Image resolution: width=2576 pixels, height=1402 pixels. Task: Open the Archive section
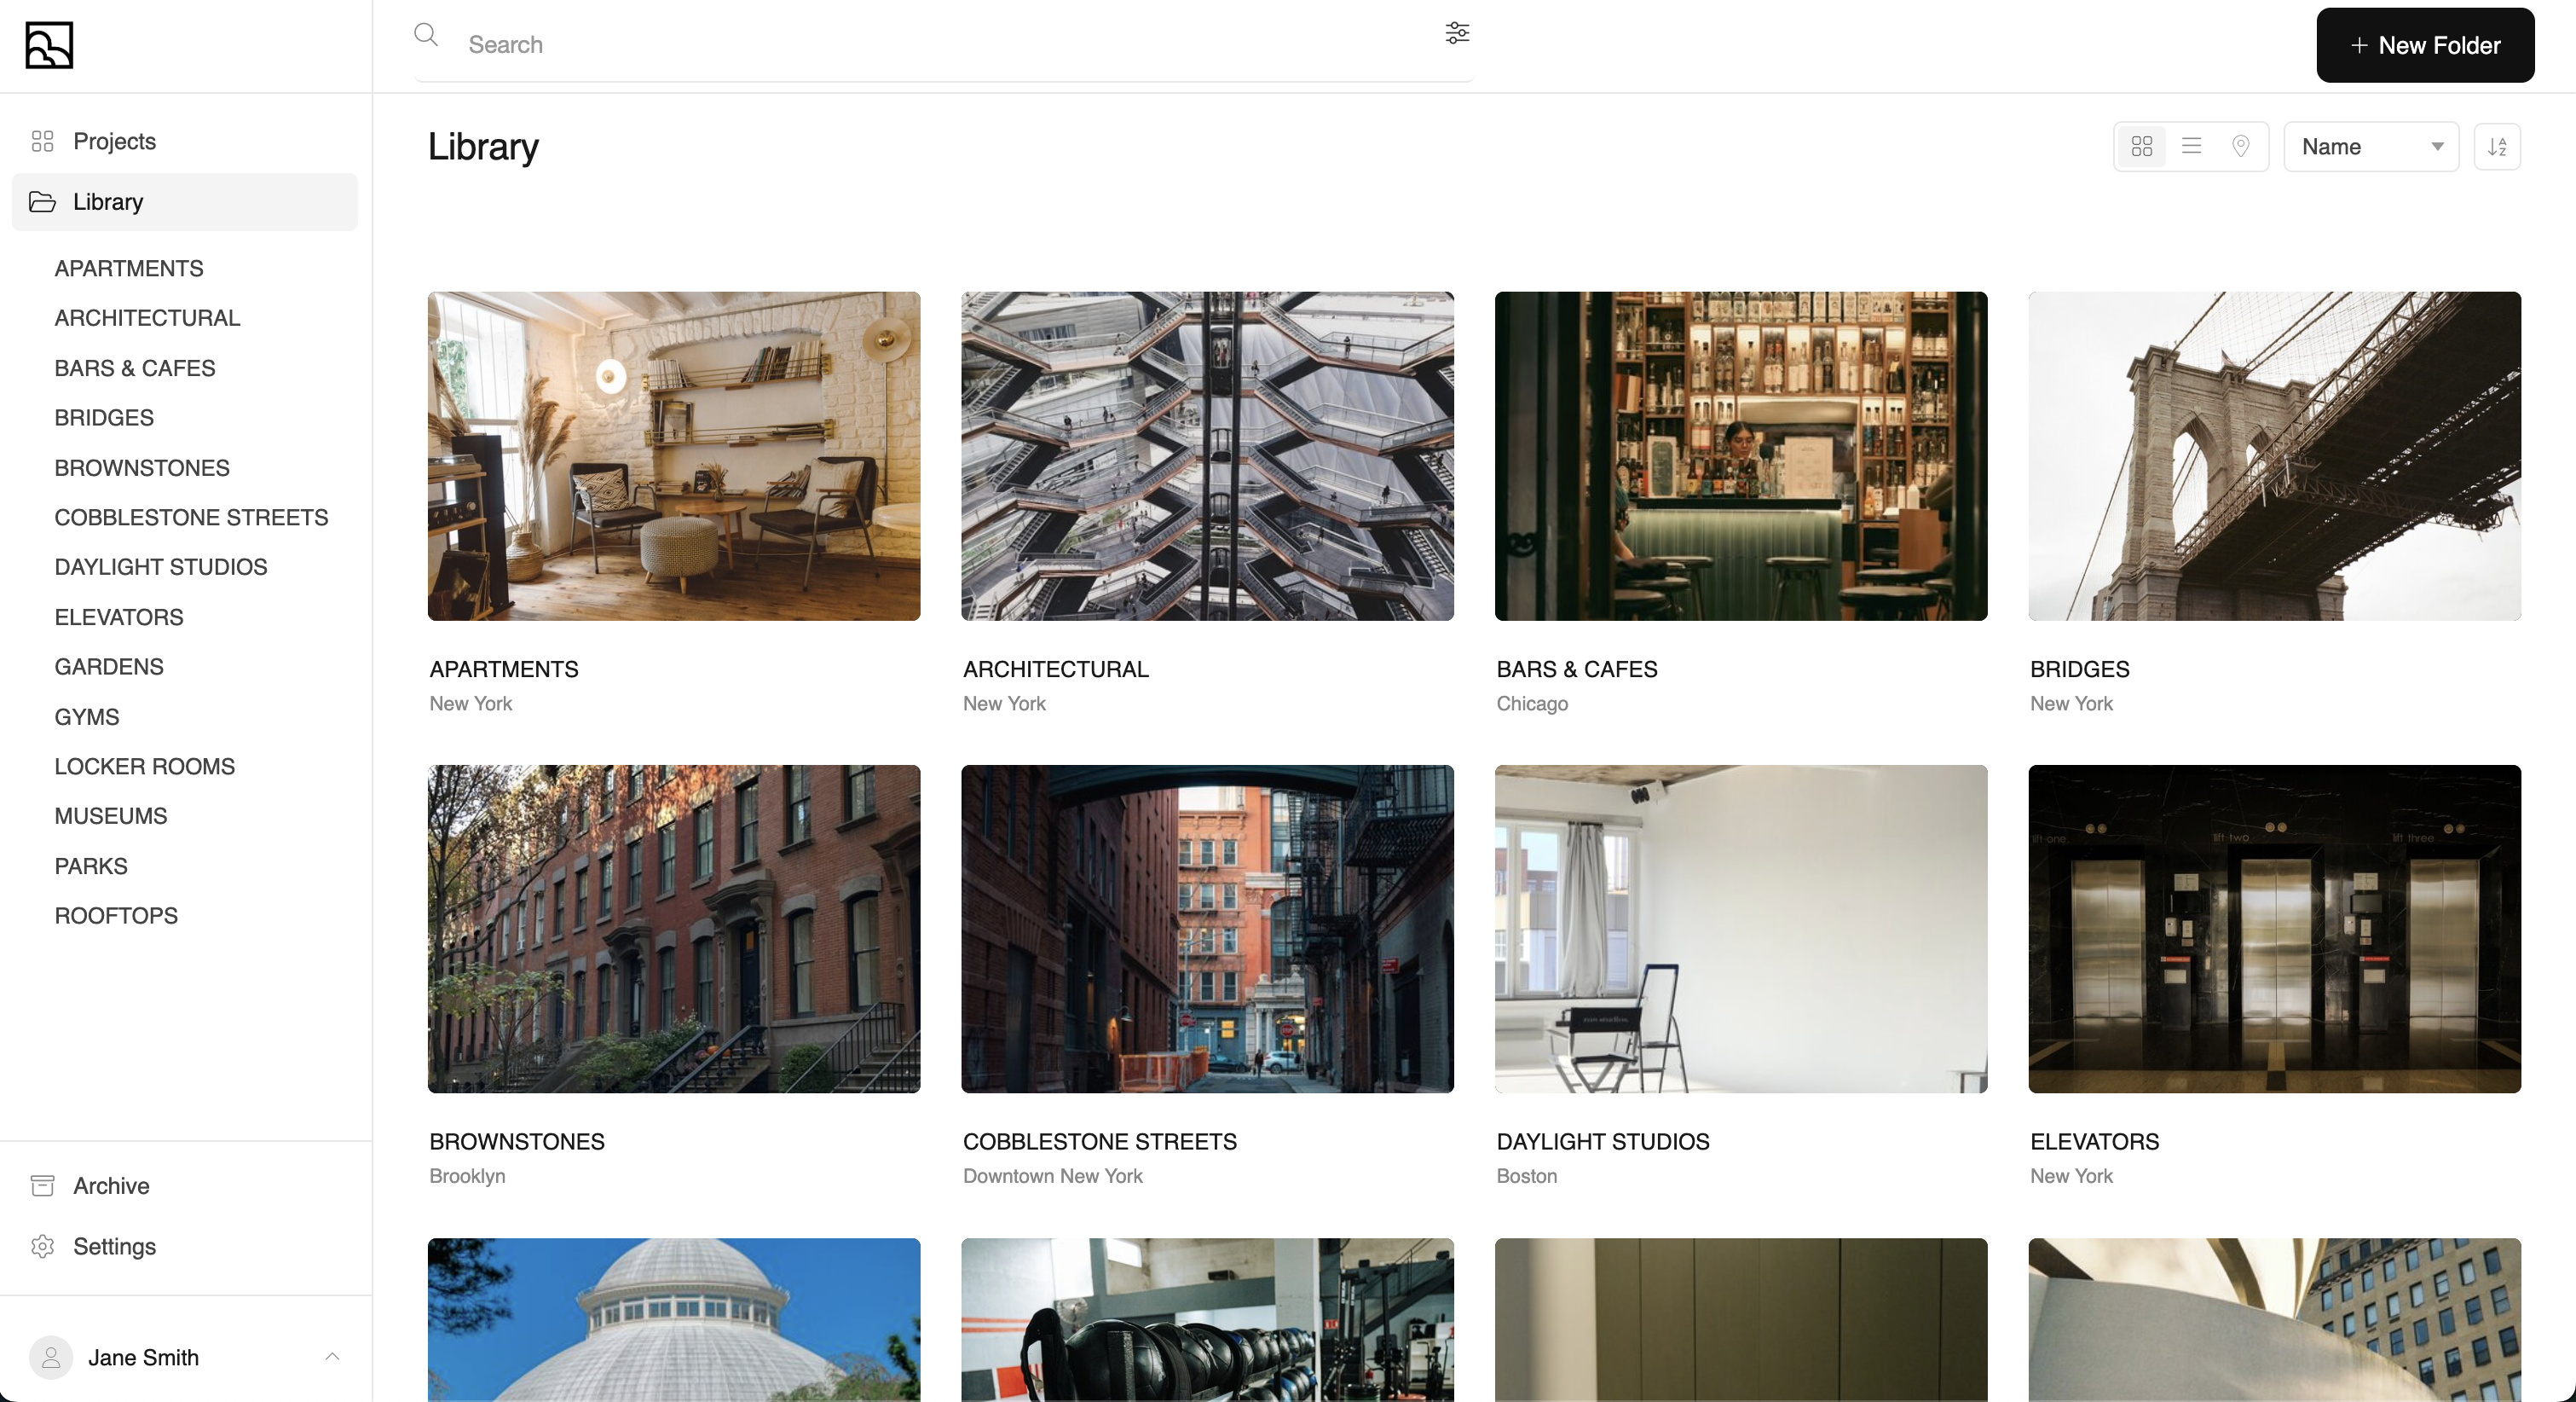185,1186
